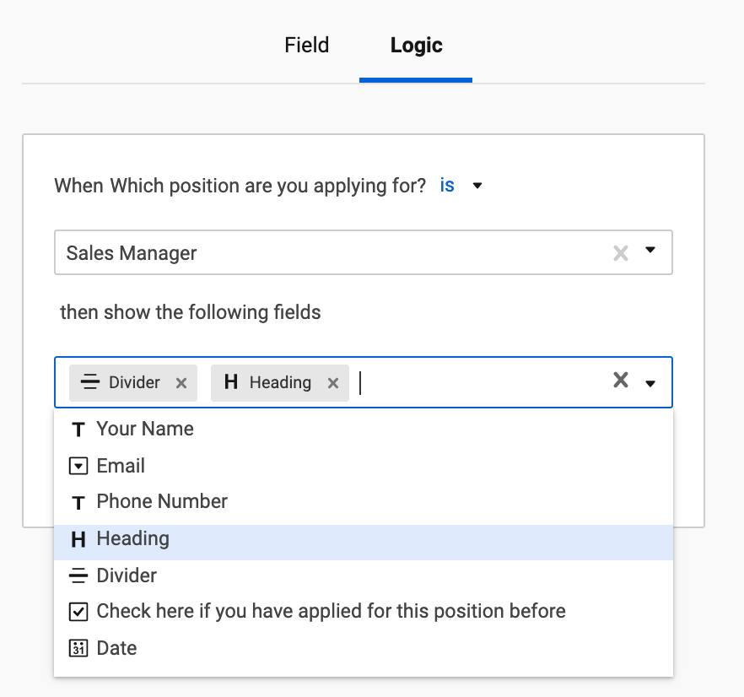Open the fields selector dropdown arrow
Image resolution: width=744 pixels, height=697 pixels.
tap(650, 382)
